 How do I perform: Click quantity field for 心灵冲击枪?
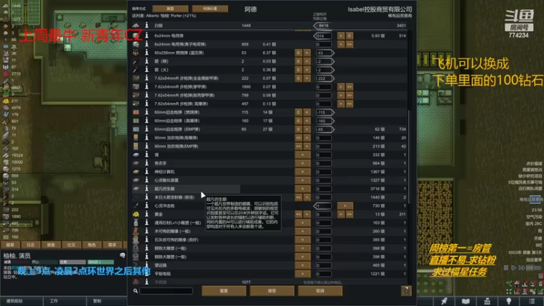click(x=324, y=206)
